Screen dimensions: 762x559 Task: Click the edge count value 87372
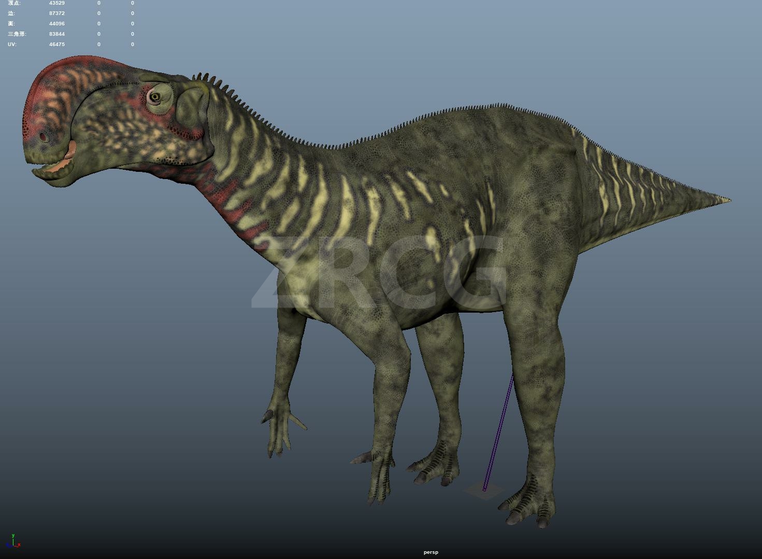[57, 13]
